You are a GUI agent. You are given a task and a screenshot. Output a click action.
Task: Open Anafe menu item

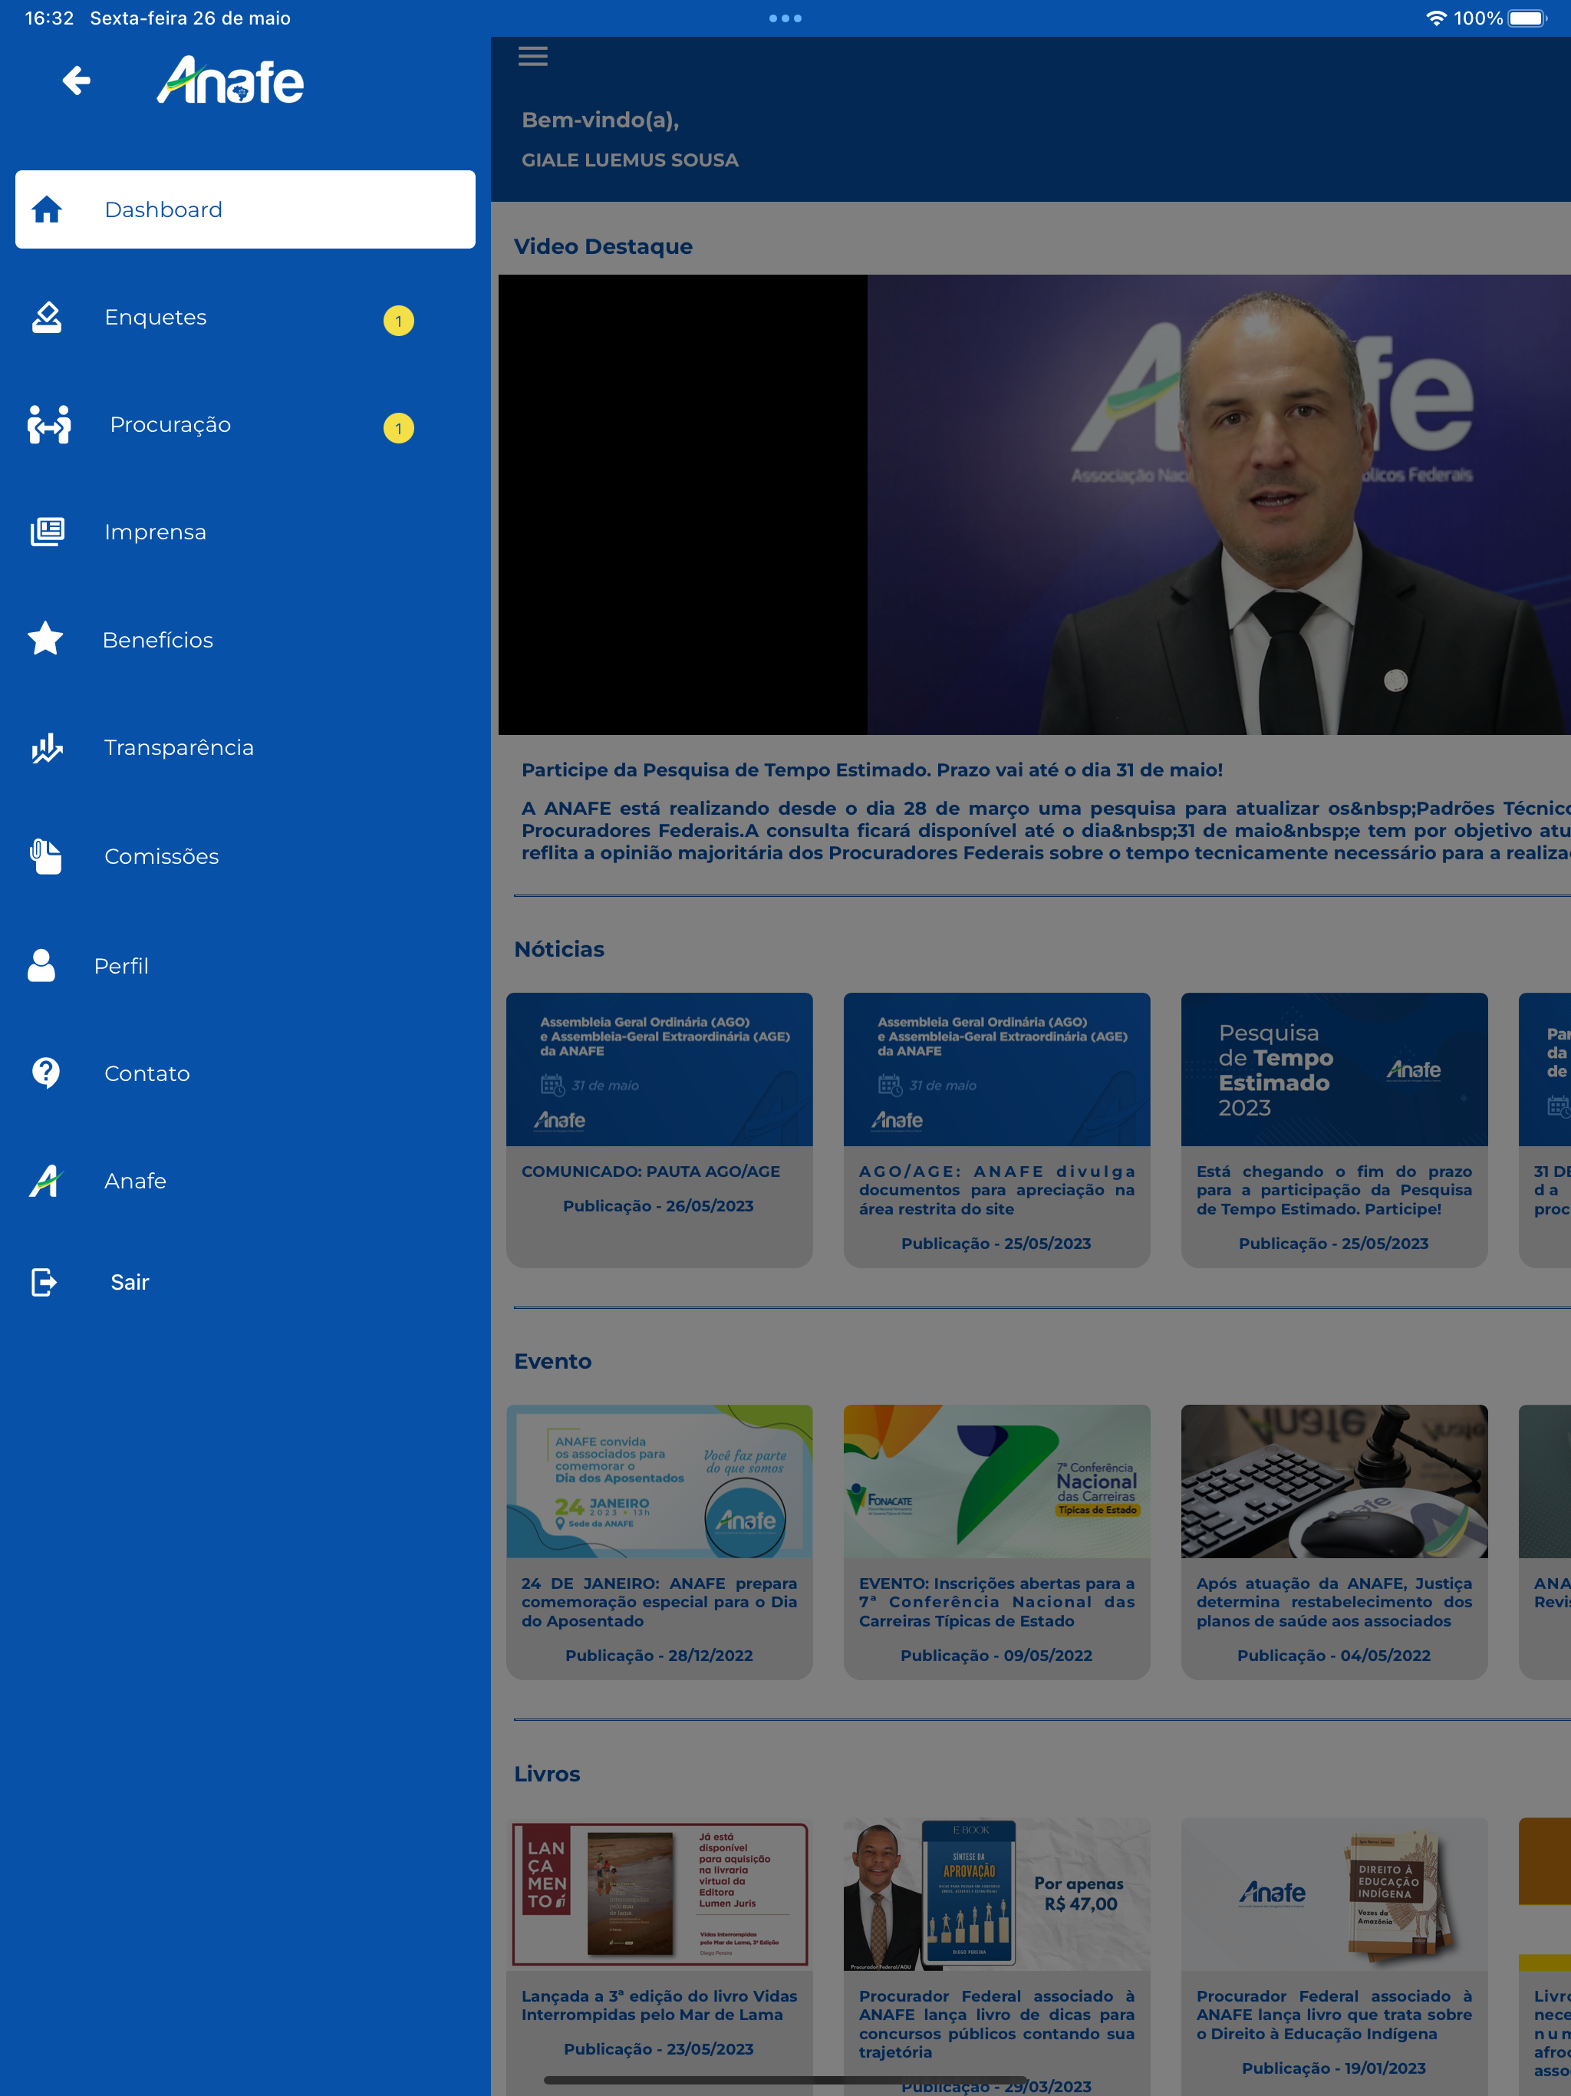[245, 1181]
